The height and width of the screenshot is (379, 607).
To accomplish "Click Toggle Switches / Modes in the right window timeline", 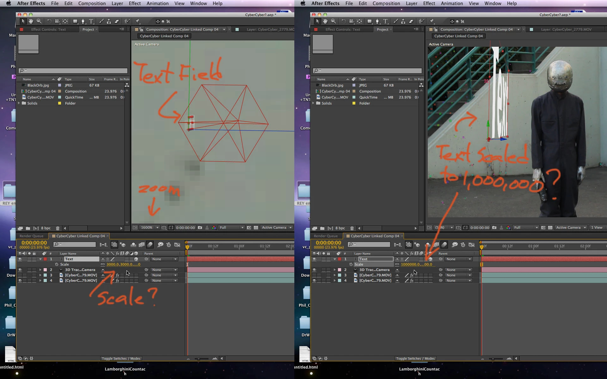I will [x=415, y=358].
